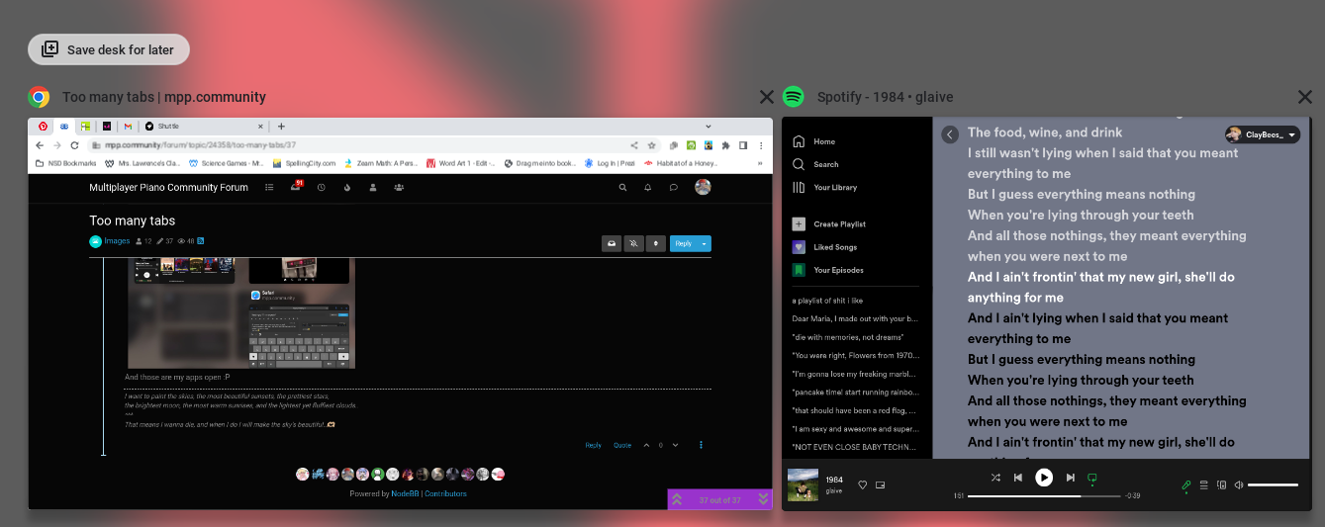Open SpellingCity.com bookmark
This screenshot has height=527, width=1325.
tap(304, 163)
